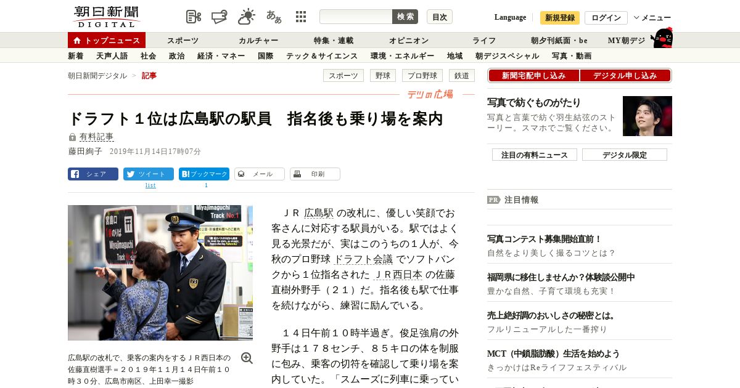This screenshot has height=388, width=740.
Task: Click the Asahi Shimbun Digital logo
Action: point(106,17)
